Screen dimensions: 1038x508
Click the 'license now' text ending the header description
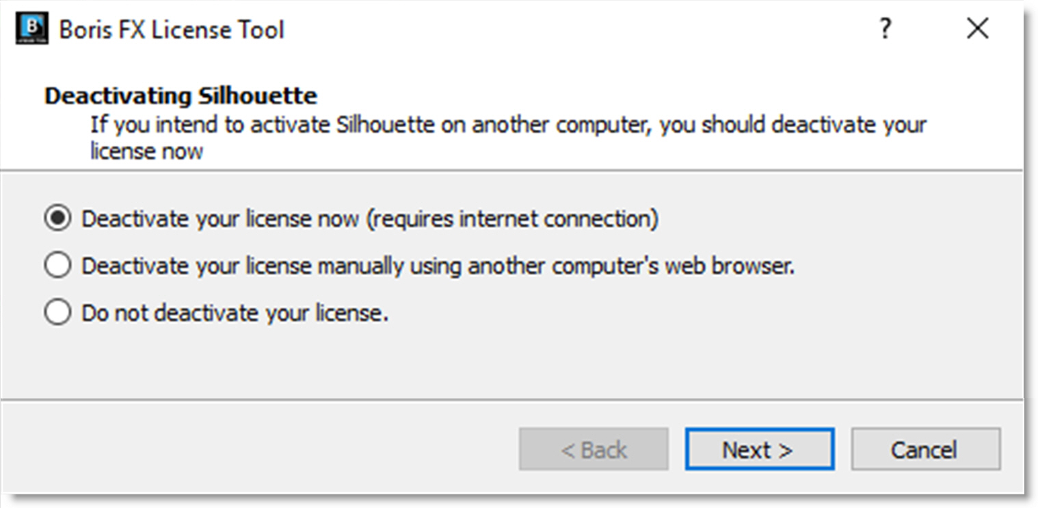[x=146, y=151]
